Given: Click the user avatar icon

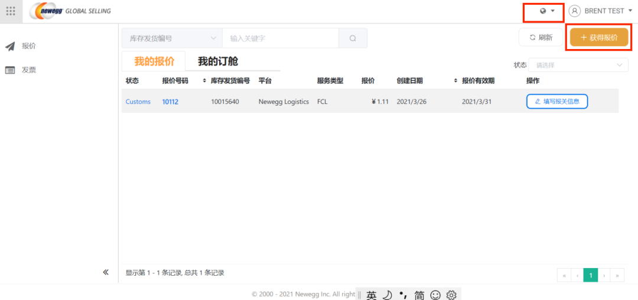Looking at the screenshot, I should pyautogui.click(x=574, y=11).
